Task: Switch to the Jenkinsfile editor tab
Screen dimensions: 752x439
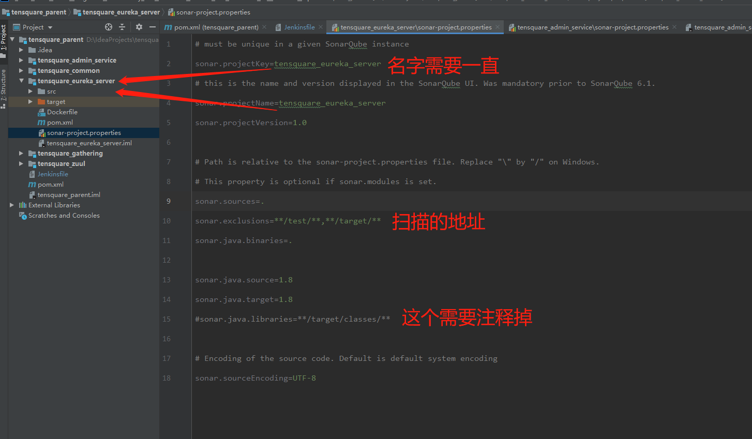Action: [x=295, y=27]
